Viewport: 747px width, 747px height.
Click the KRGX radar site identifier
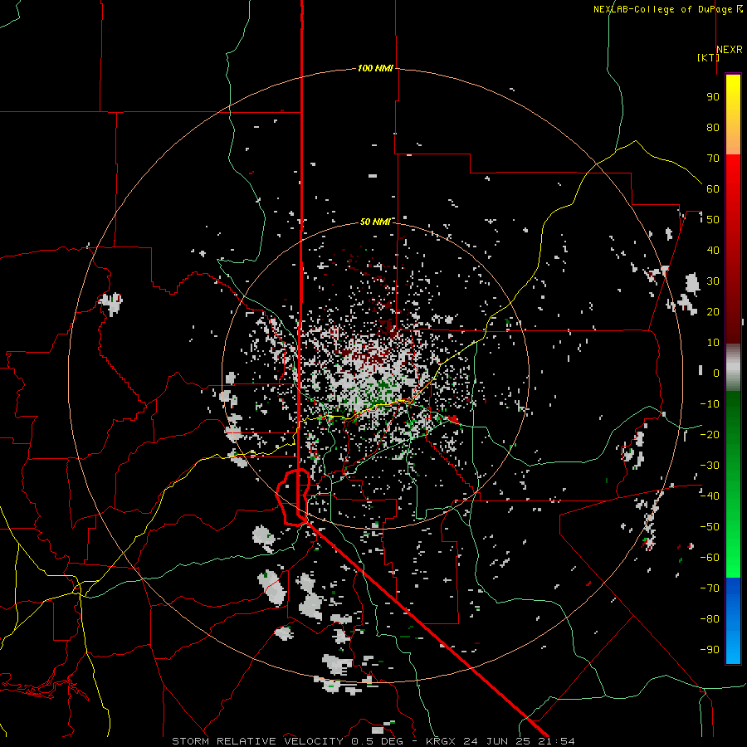tap(442, 741)
